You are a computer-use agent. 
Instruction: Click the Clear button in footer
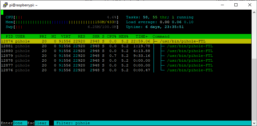[40, 123]
